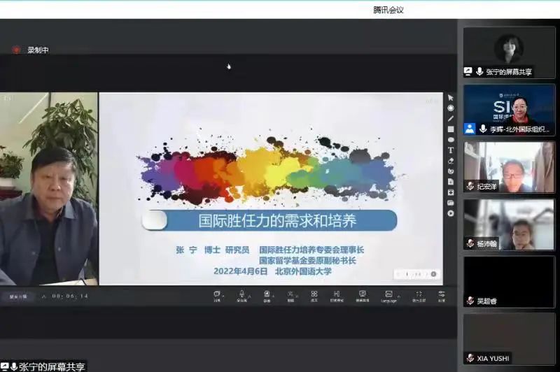Click the 腾讯会议 window title
The width and height of the screenshot is (560, 372).
(x=388, y=9)
